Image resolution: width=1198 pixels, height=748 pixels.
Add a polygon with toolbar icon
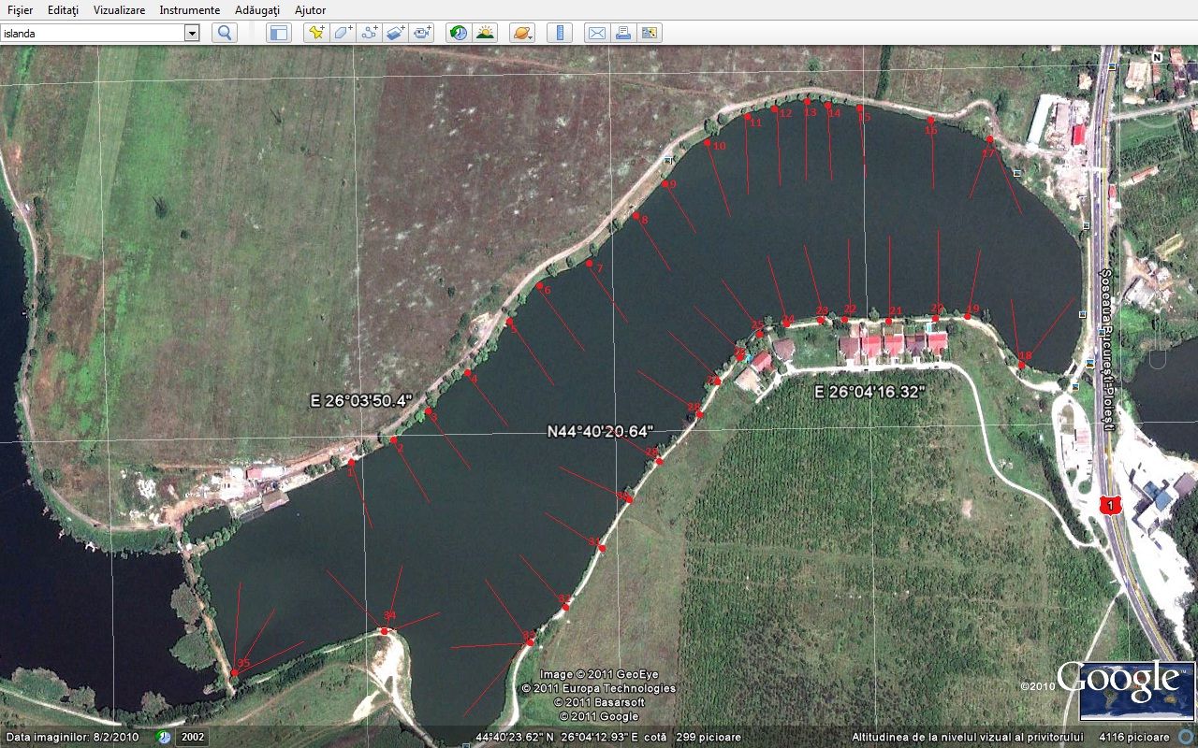pyautogui.click(x=343, y=33)
